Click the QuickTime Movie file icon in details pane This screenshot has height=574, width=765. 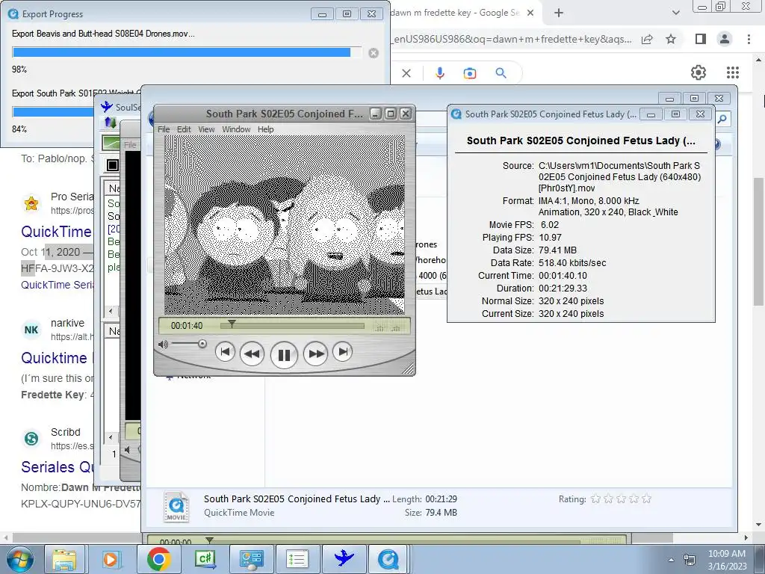point(176,506)
